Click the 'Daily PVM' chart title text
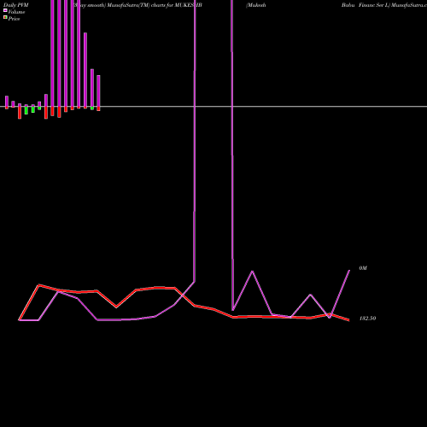The width and height of the screenshot is (427, 427). pos(16,5)
